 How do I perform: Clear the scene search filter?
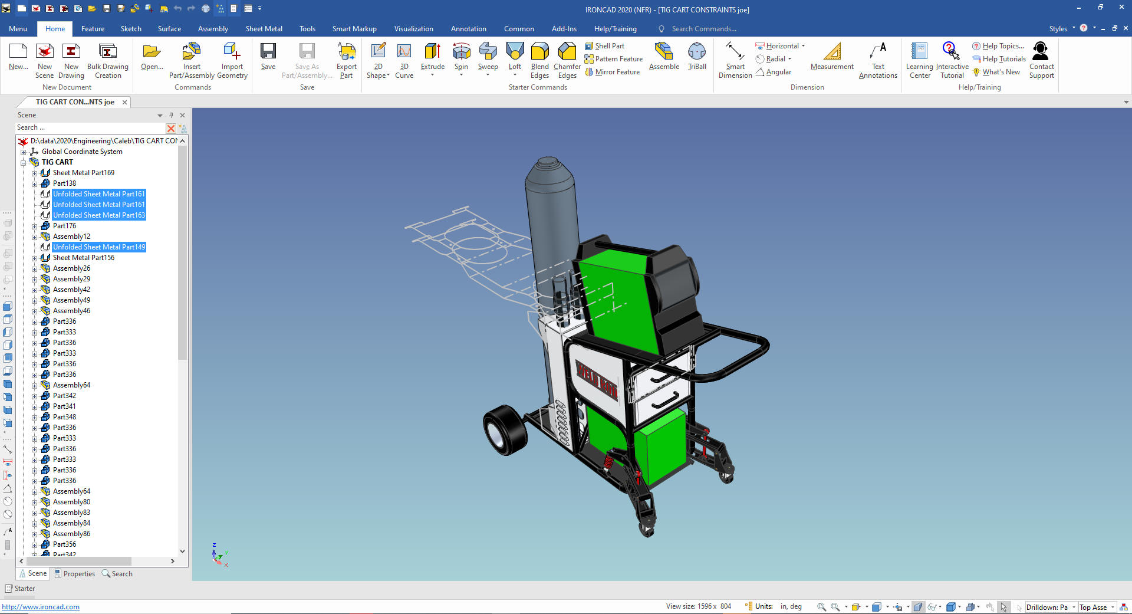coord(171,128)
